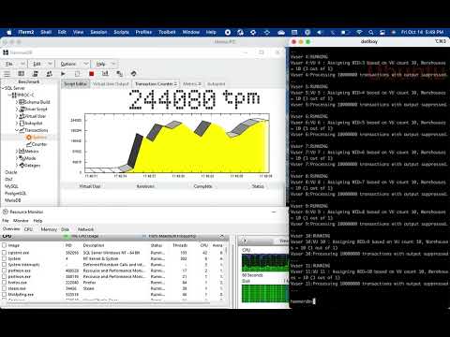Toggle the Image column select-all checkbox
The height and width of the screenshot is (337, 450).
[x=5, y=245]
